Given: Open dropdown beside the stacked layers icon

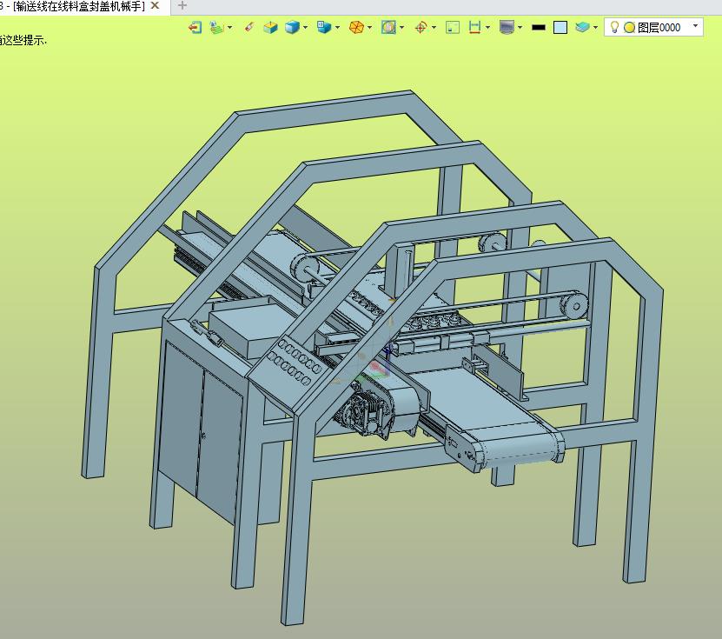Looking at the screenshot, I should 595,28.
